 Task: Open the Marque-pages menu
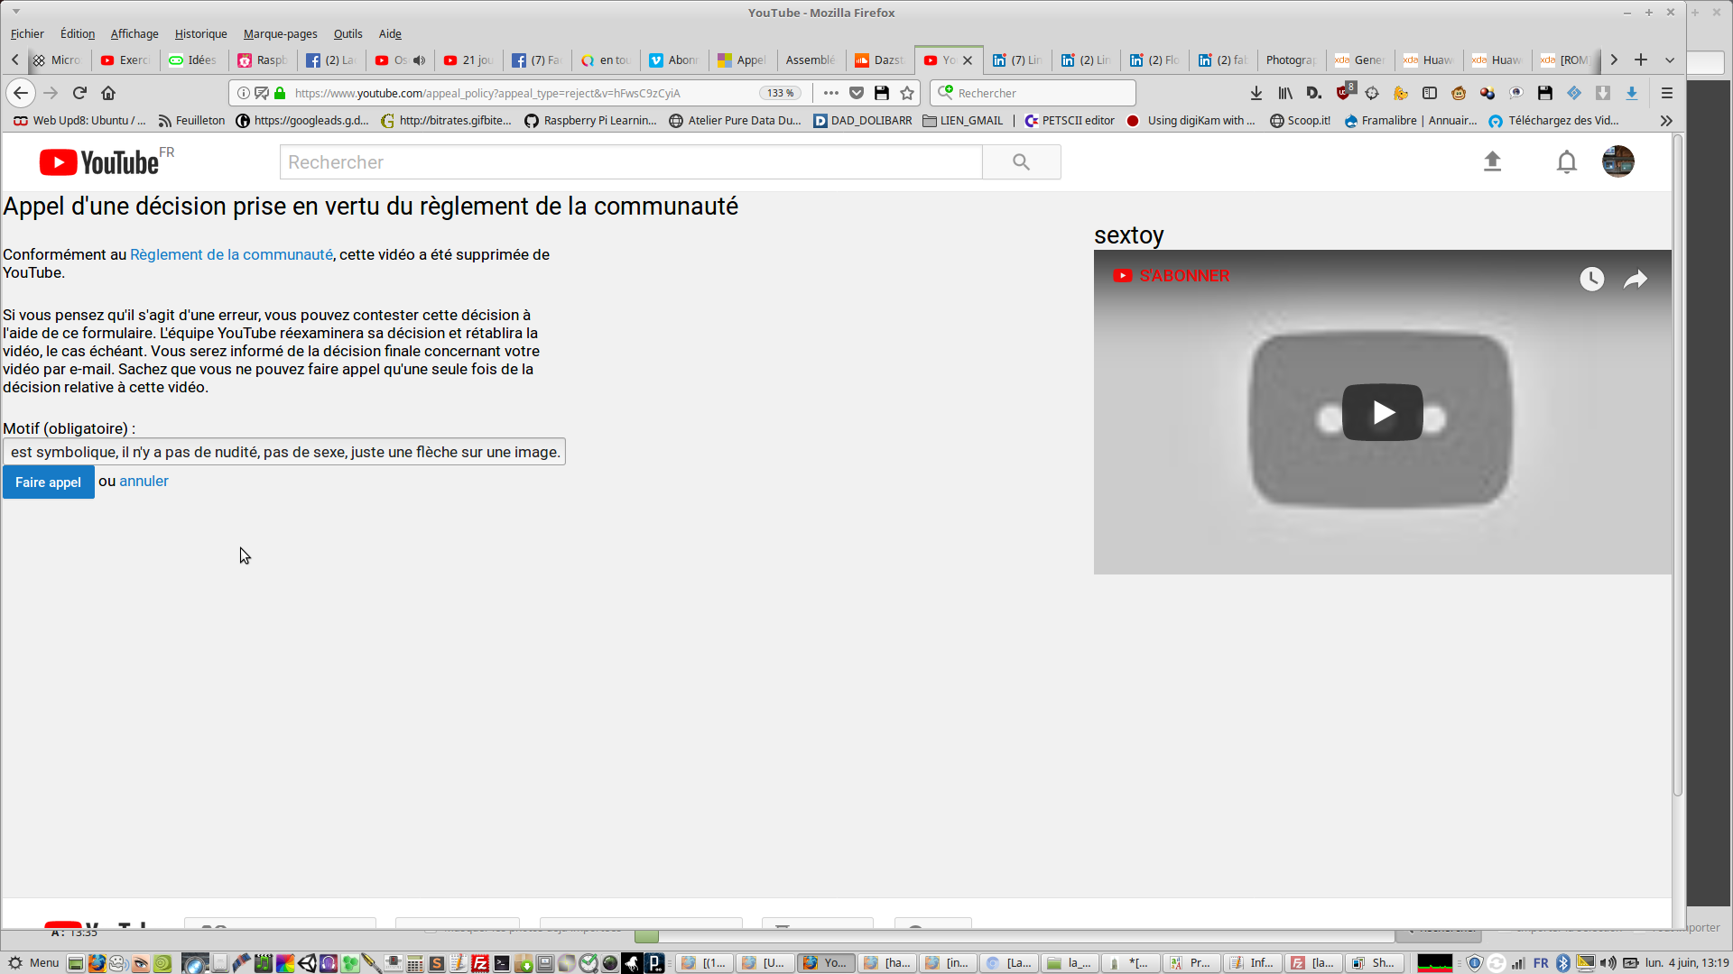pos(280,34)
